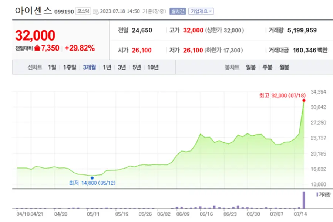Select the 월봉 monthly candle view
The image size is (333, 222).
click(284, 67)
